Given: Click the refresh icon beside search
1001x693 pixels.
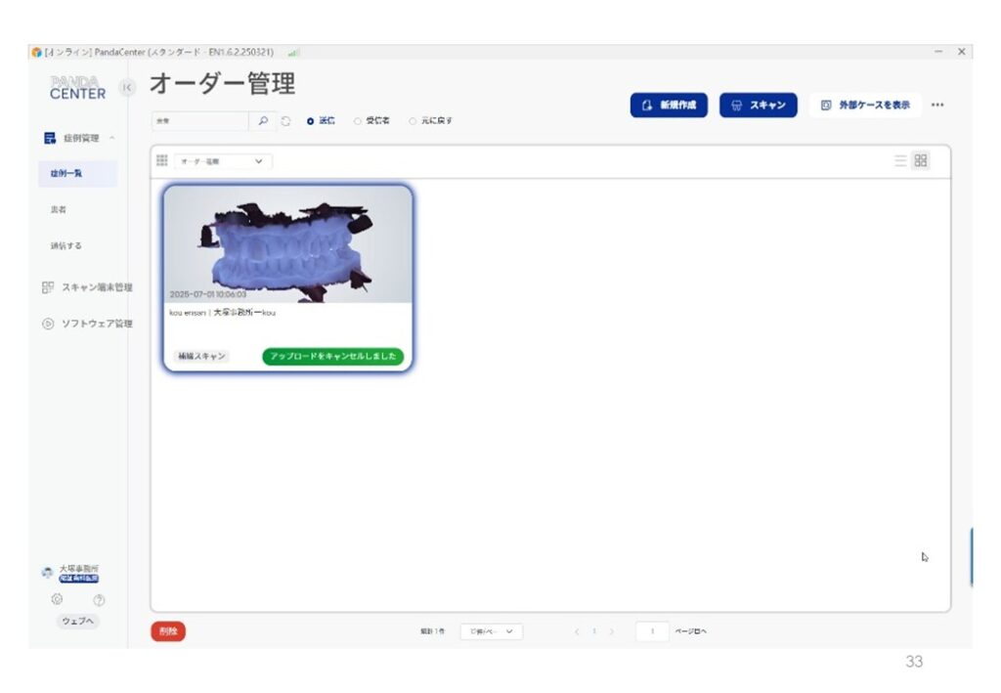Looking at the screenshot, I should 285,121.
